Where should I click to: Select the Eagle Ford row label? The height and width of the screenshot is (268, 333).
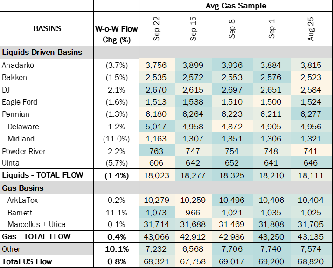click(20, 102)
